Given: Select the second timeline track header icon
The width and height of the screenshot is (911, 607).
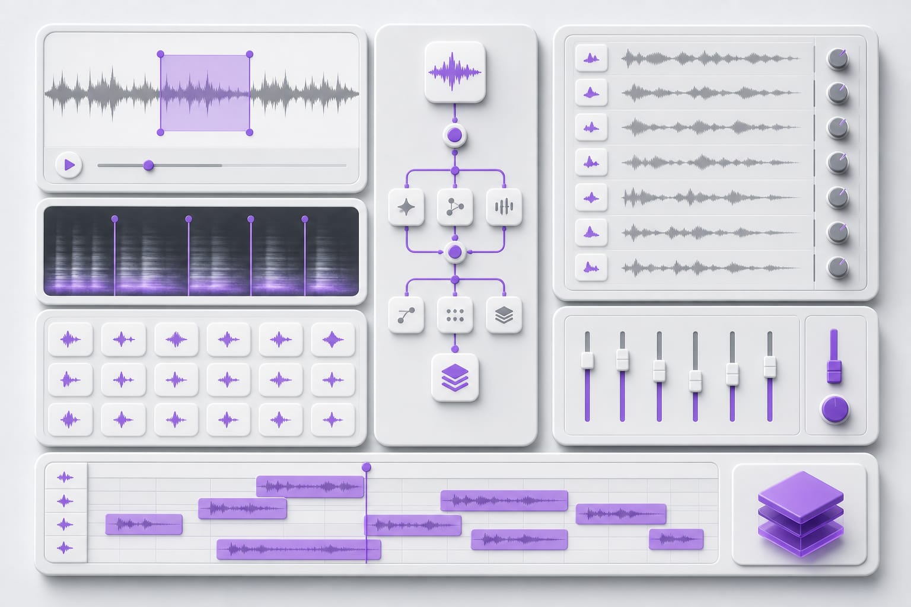Looking at the screenshot, I should [x=65, y=501].
